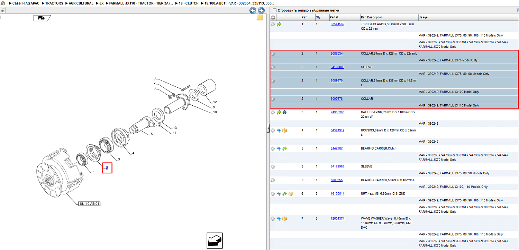Select callout number 12 in the diagram
Viewport: 519px width, 250px height.
215,102
